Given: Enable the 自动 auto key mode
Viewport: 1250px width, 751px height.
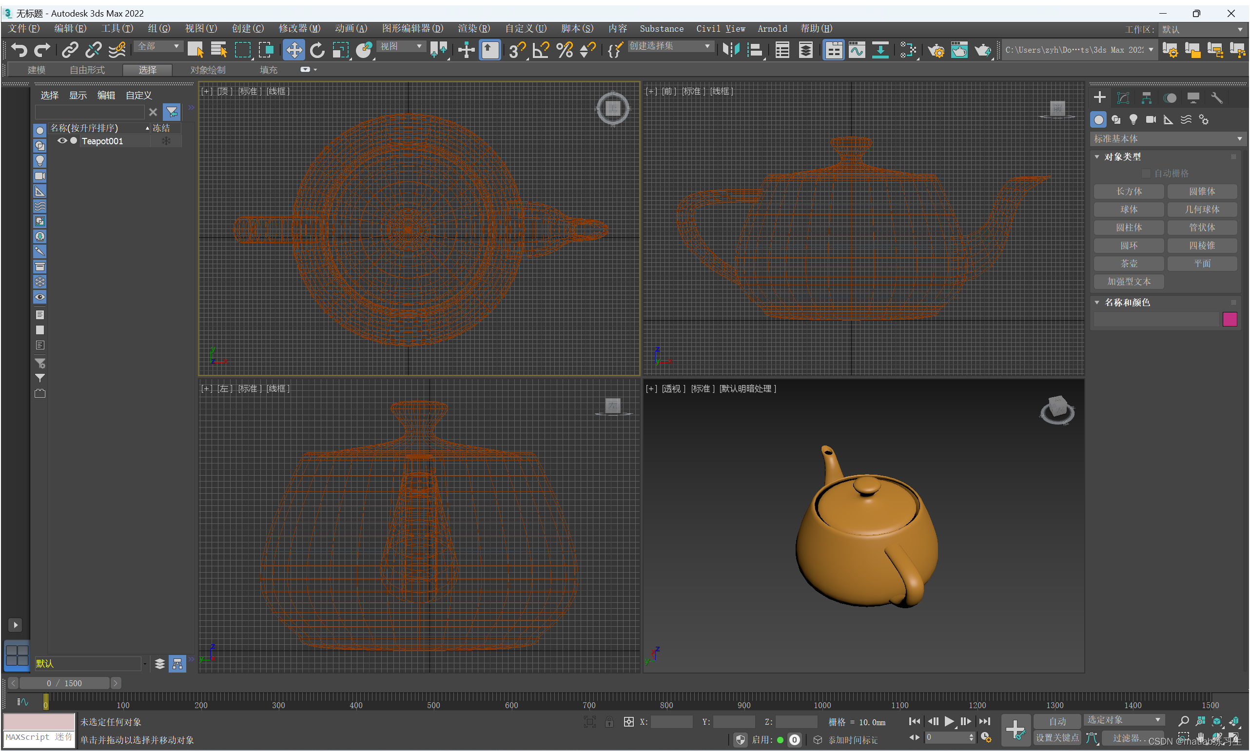Looking at the screenshot, I should [1056, 721].
